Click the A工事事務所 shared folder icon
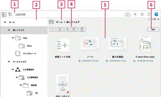Image resolution: width=161 pixels, height=97 pixels. point(21,77)
